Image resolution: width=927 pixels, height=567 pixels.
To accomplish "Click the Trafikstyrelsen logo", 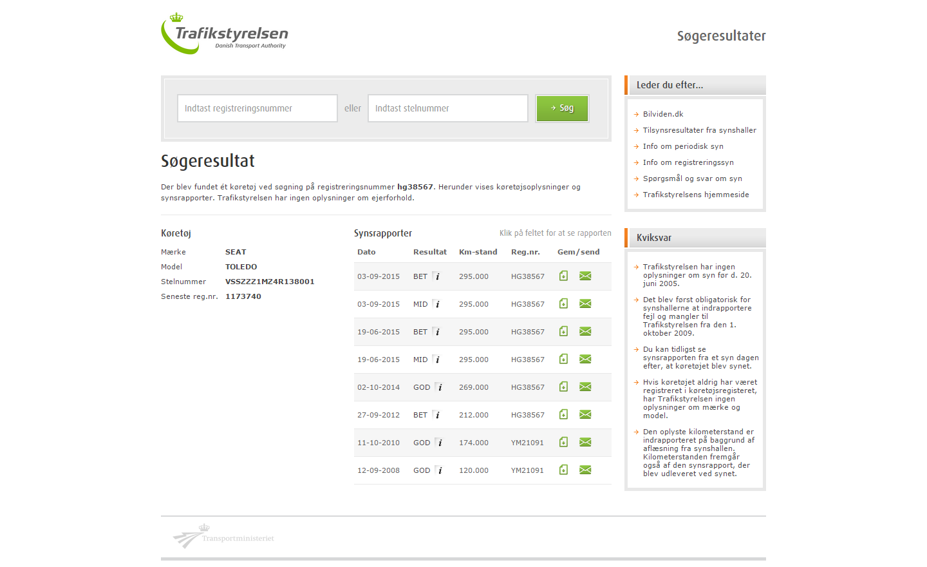I will pos(225,34).
